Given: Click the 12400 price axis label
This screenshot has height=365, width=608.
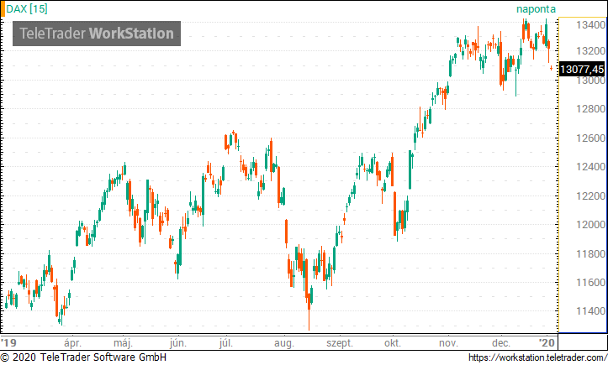Looking at the screenshot, I should tap(590, 167).
